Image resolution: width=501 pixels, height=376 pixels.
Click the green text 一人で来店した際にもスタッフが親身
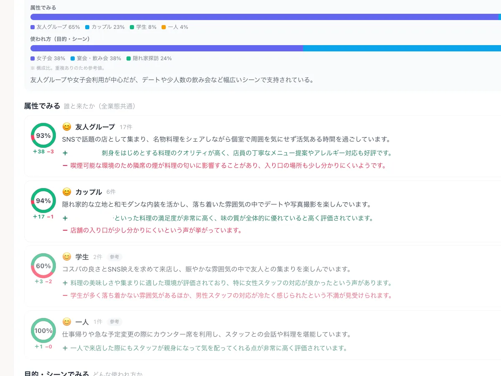(209, 348)
